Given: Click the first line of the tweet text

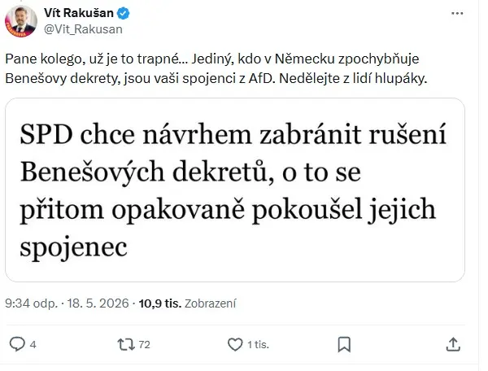Looking at the screenshot, I should click(x=212, y=59).
